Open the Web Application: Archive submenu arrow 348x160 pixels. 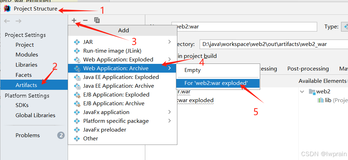tap(170, 68)
